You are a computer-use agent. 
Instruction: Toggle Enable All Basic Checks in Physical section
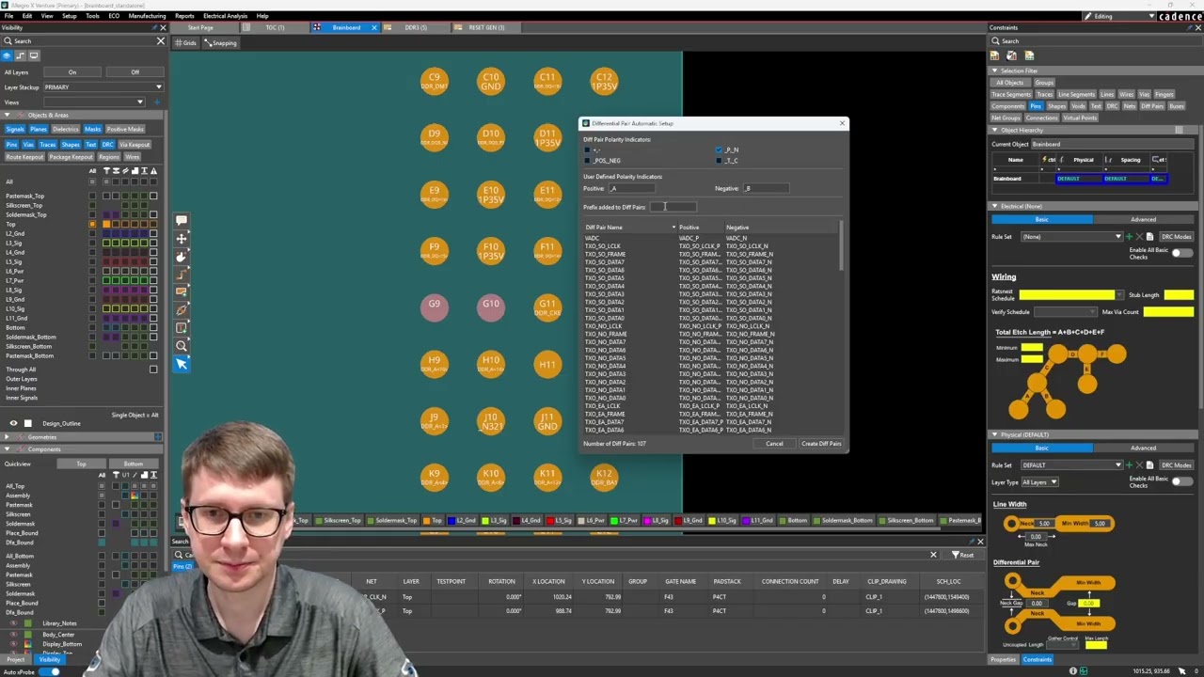coord(1181,481)
